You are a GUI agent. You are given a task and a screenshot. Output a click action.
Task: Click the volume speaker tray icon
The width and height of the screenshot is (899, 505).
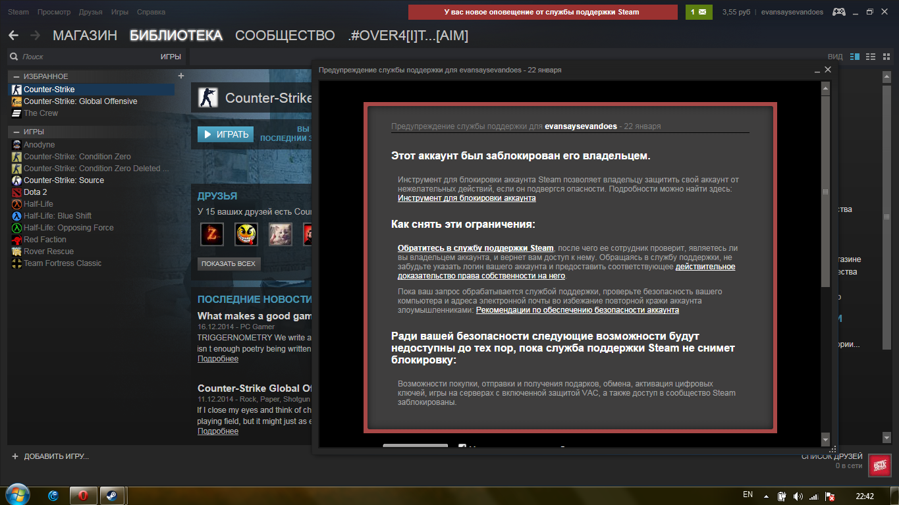[x=798, y=496]
